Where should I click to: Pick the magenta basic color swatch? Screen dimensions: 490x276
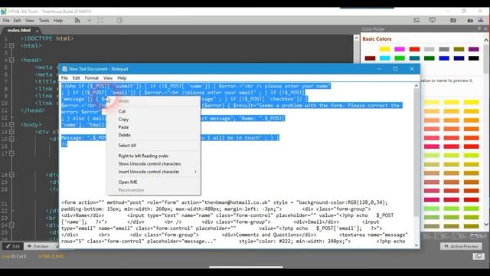coord(400,49)
